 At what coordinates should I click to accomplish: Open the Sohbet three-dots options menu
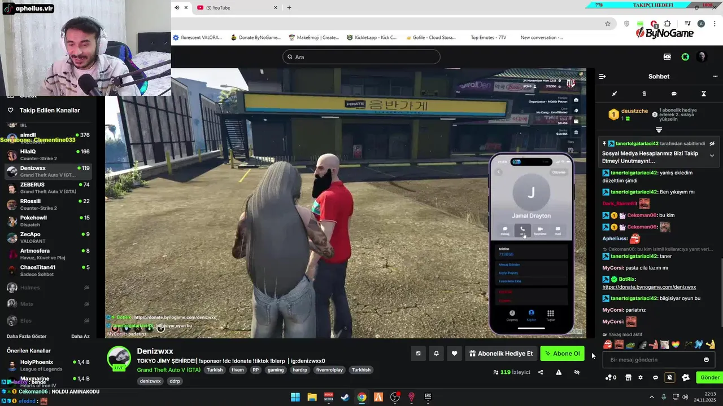coord(715,76)
